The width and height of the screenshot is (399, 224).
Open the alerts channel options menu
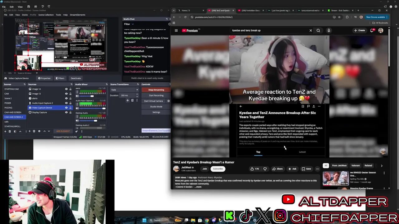[x=77, y=92]
